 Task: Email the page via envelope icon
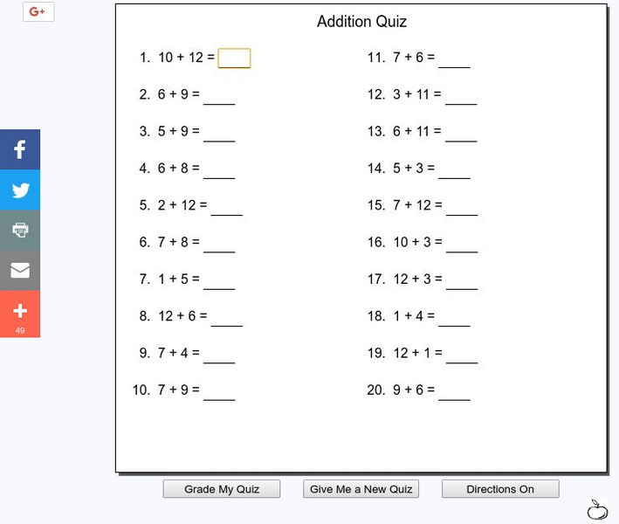point(20,271)
